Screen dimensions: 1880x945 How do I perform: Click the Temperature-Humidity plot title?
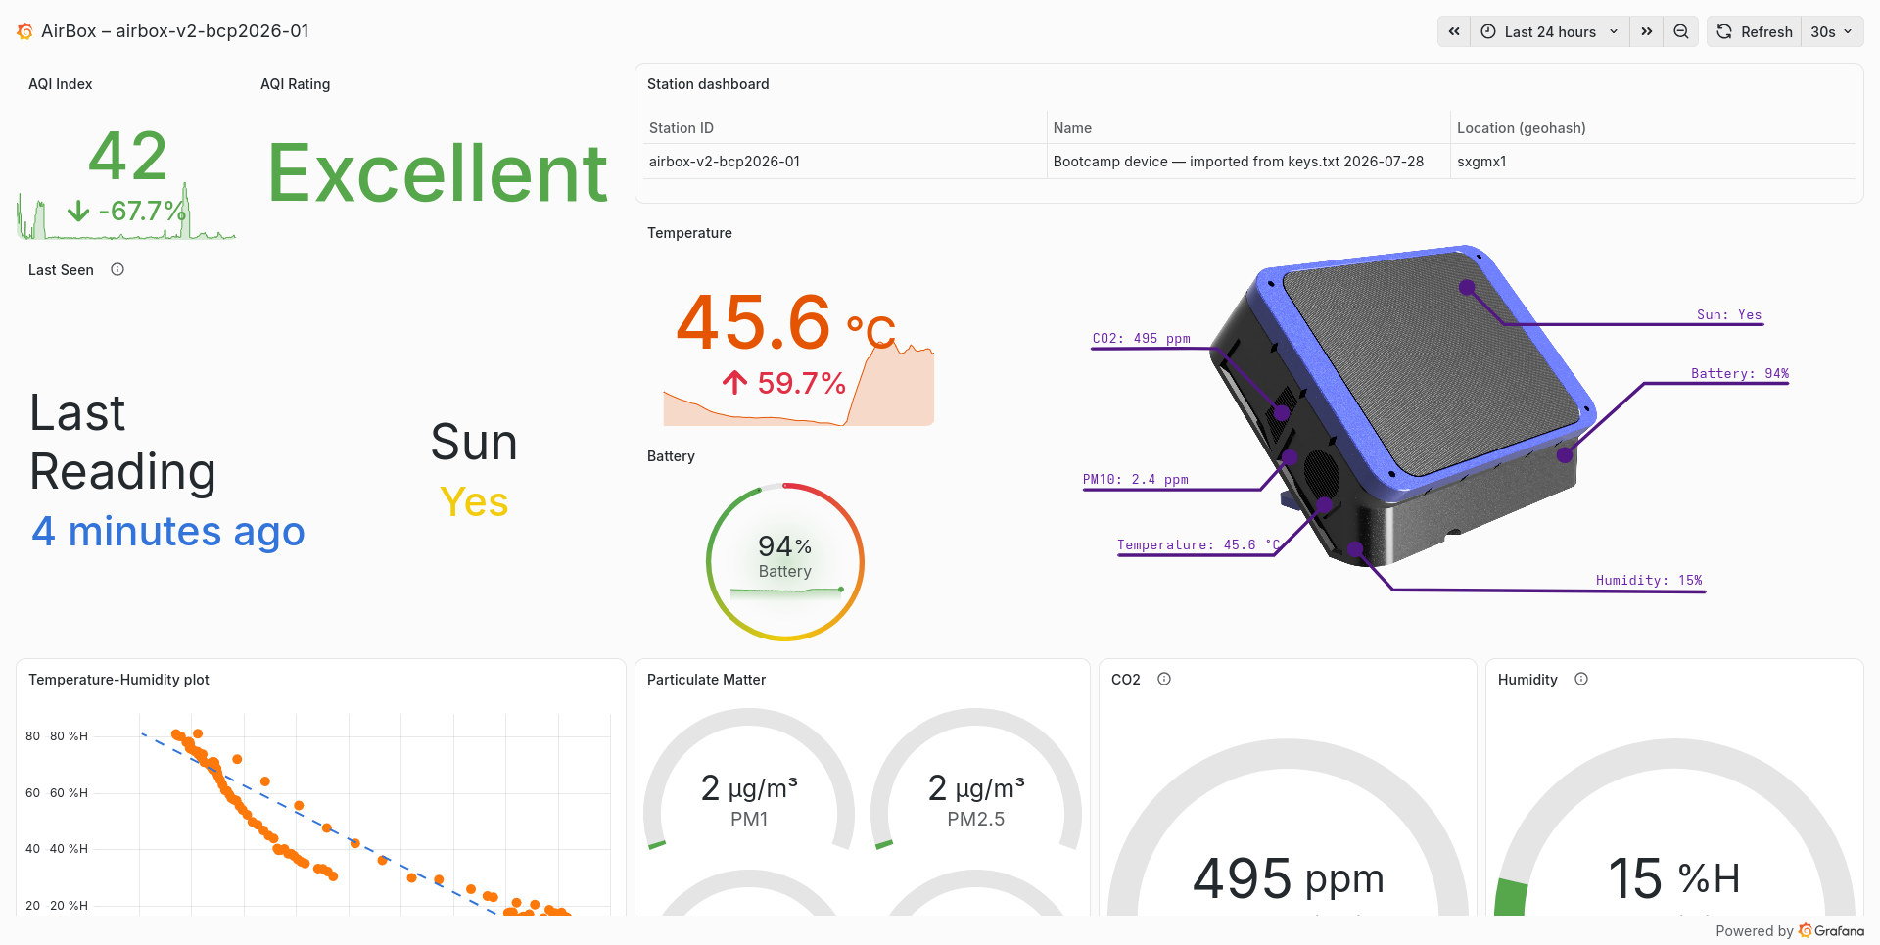click(x=118, y=680)
